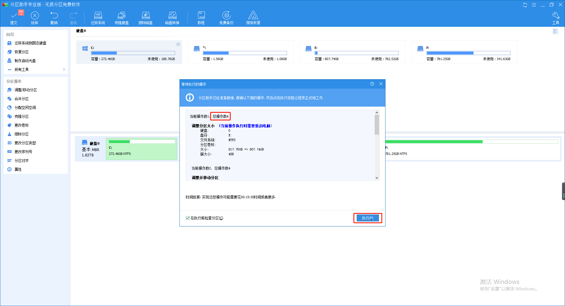The height and width of the screenshot is (306, 565).
Task: Select the C: partition card
Action: [x=129, y=52]
